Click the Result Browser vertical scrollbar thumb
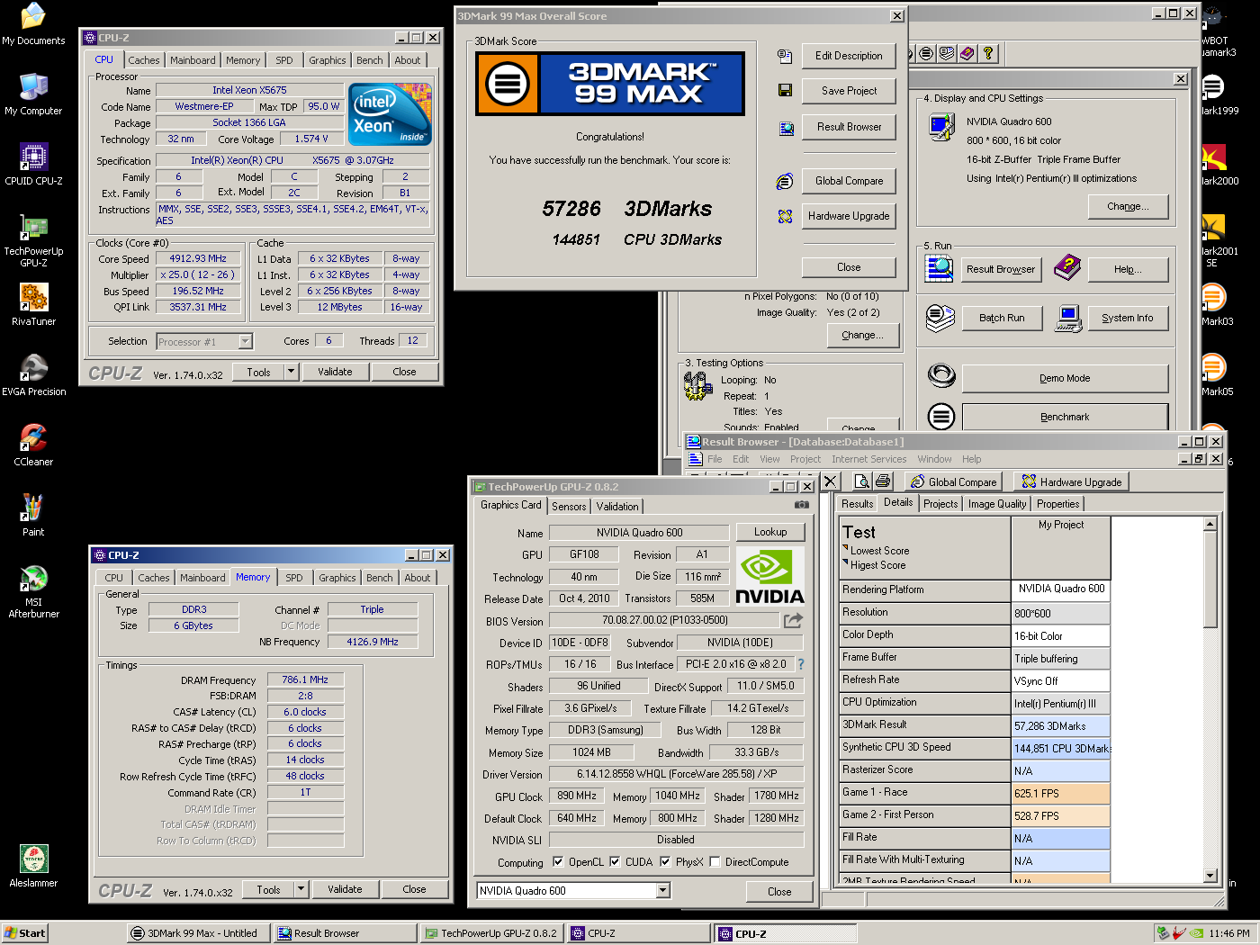This screenshot has height=945, width=1260. pos(1210,580)
